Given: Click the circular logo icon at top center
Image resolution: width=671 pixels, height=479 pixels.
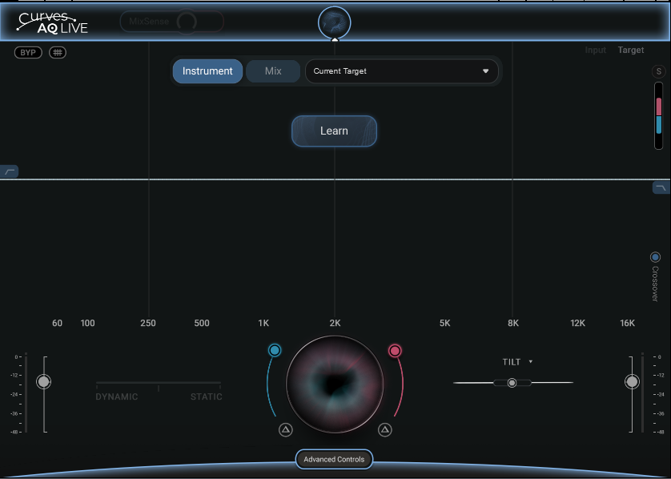Looking at the screenshot, I should click(x=334, y=22).
